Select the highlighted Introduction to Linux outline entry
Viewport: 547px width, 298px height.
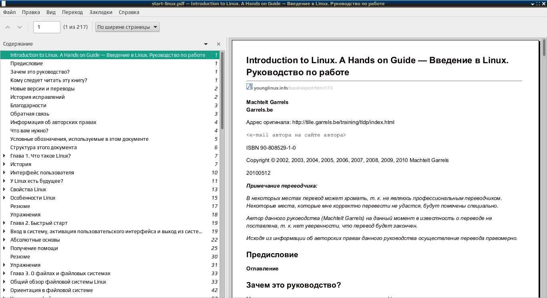tap(110, 55)
